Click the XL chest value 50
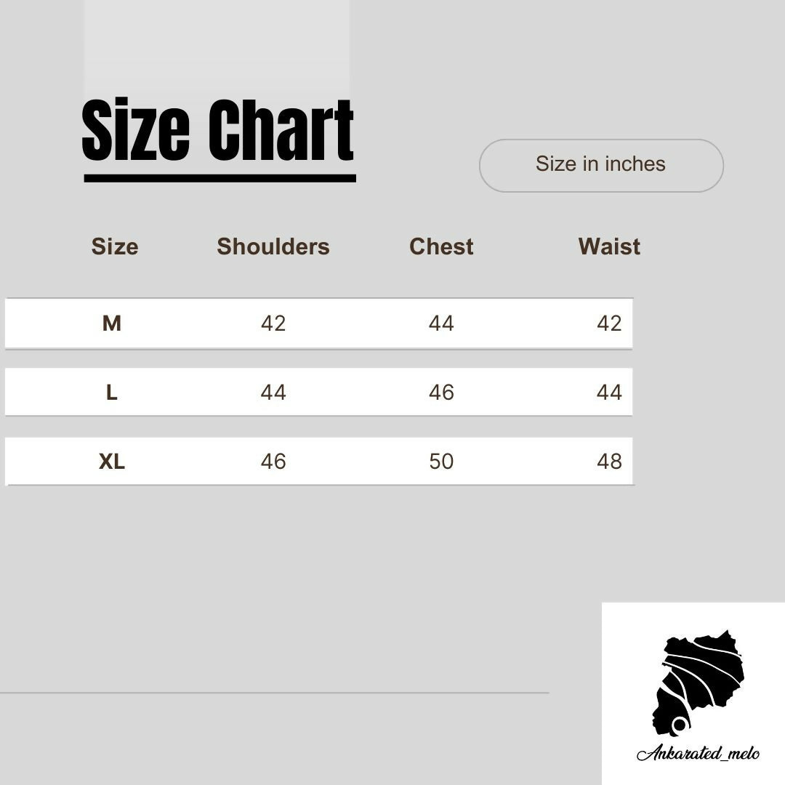The width and height of the screenshot is (785, 785). click(441, 462)
